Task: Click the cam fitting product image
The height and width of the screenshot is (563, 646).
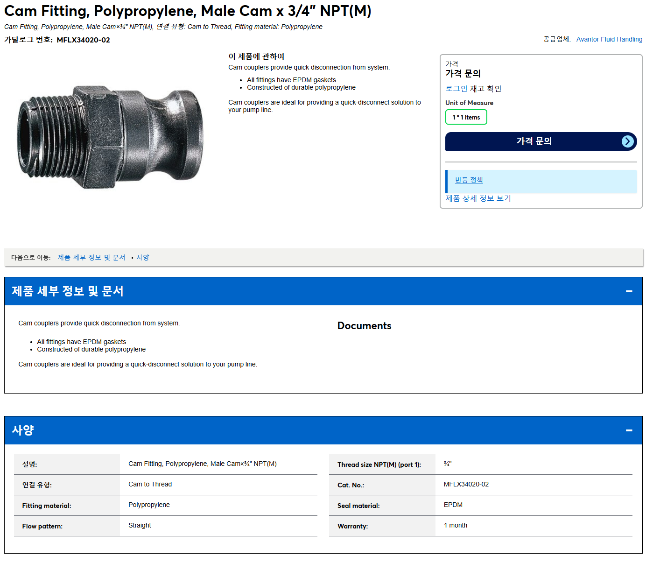Action: pyautogui.click(x=110, y=136)
